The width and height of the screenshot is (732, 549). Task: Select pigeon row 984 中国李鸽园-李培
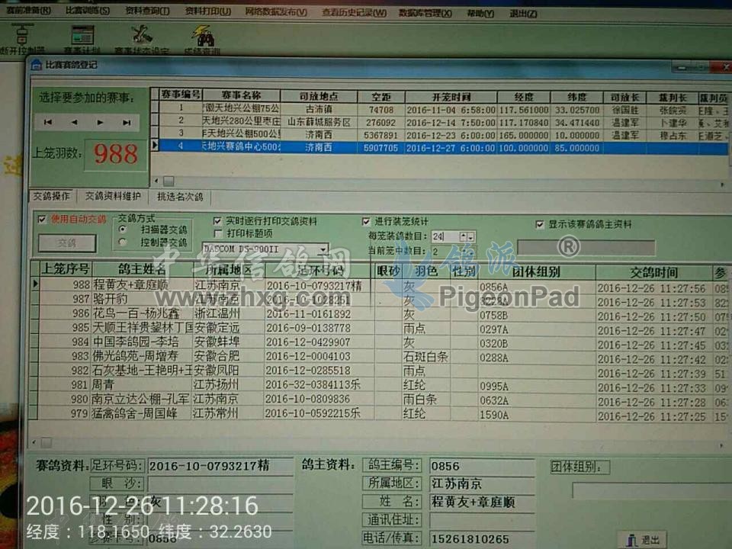click(380, 342)
